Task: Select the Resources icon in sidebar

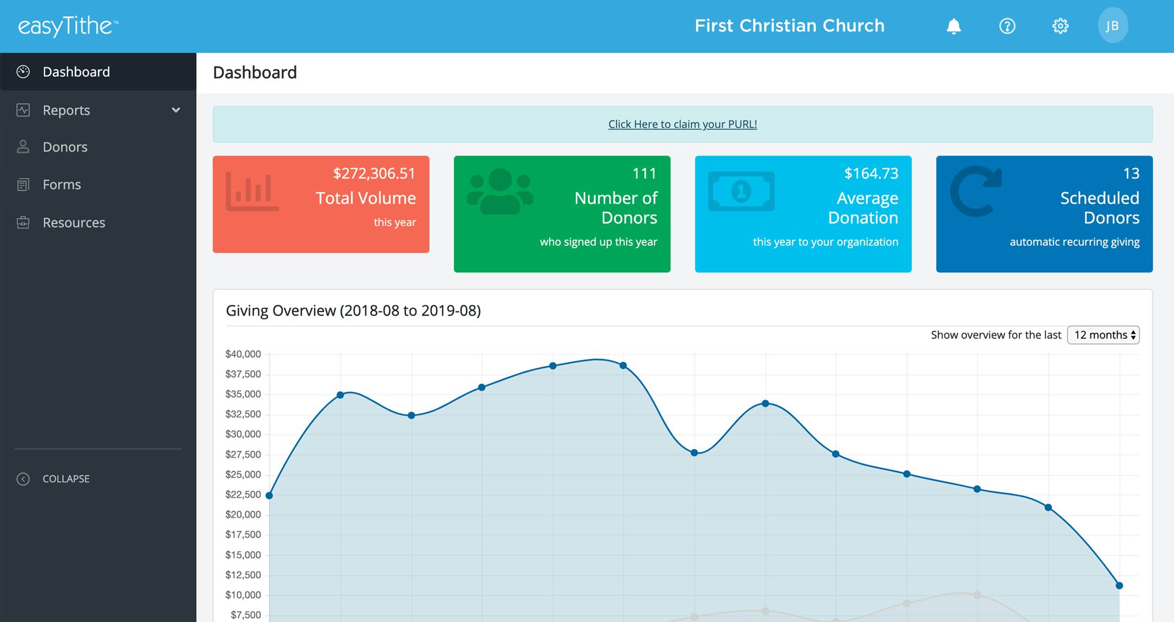Action: (x=23, y=222)
